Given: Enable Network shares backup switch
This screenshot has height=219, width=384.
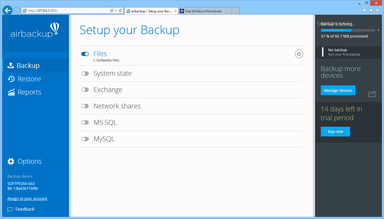Looking at the screenshot, I should (x=85, y=106).
